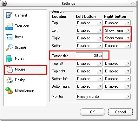Click the Right button column header
This screenshot has width=138, height=121.
pyautogui.click(x=115, y=17)
